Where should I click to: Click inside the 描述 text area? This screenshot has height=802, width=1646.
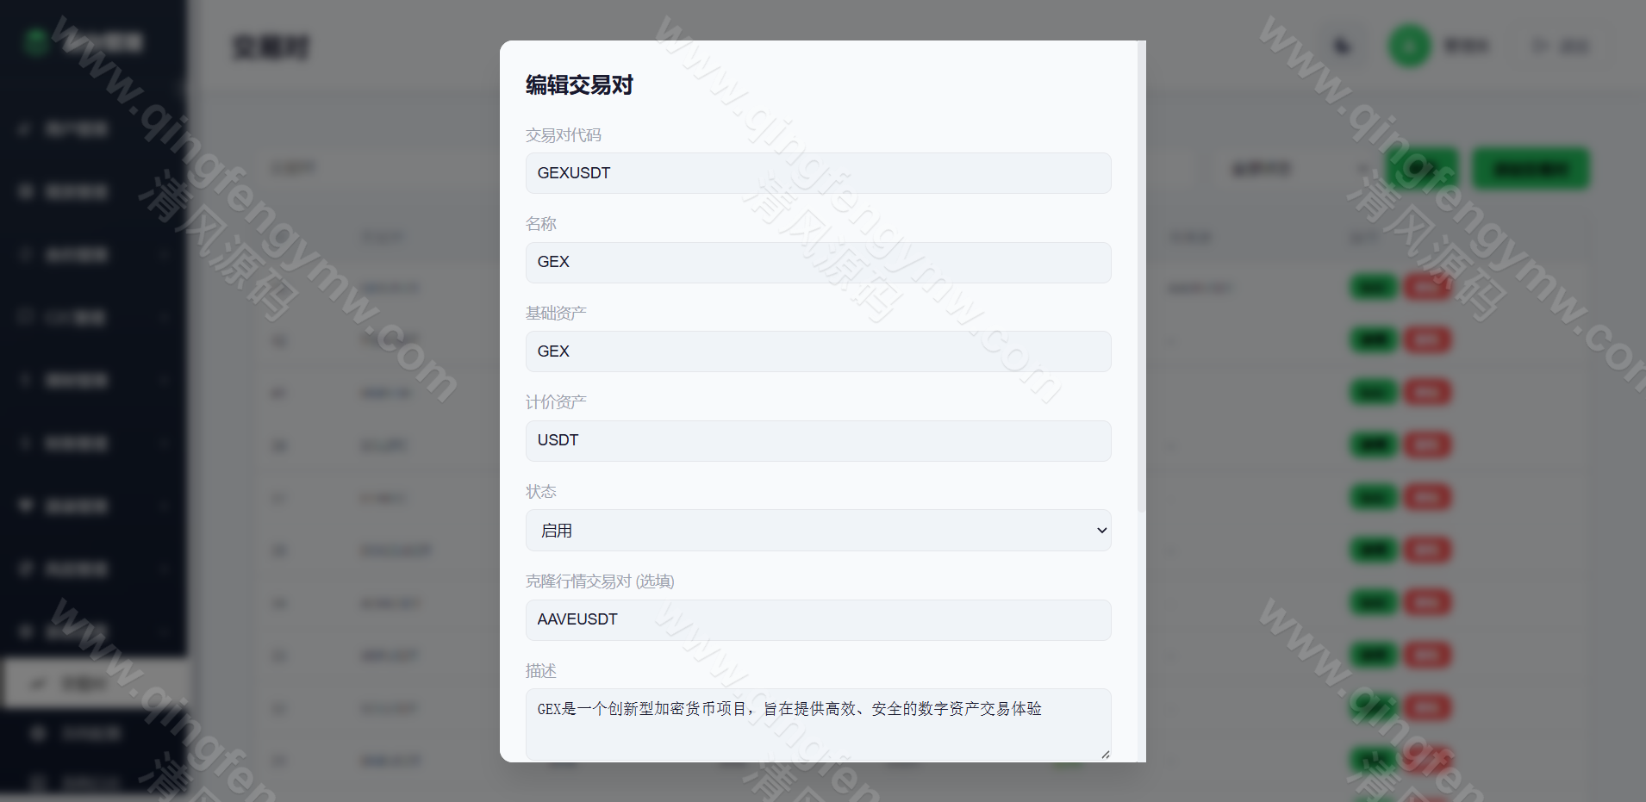pos(818,724)
